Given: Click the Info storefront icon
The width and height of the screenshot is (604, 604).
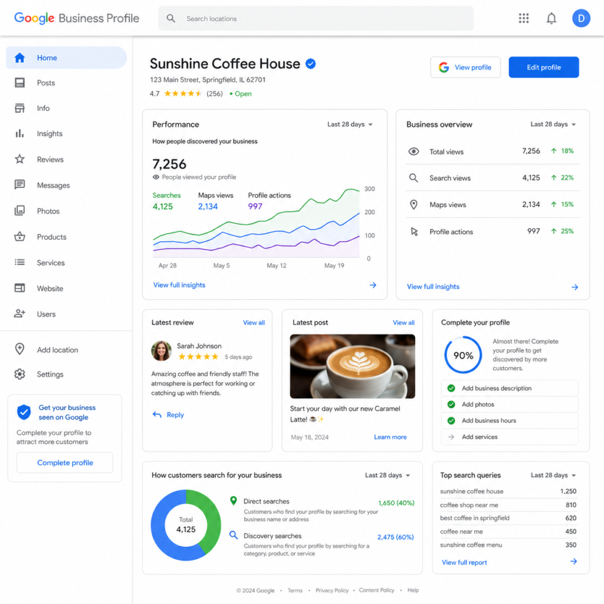Looking at the screenshot, I should point(19,109).
